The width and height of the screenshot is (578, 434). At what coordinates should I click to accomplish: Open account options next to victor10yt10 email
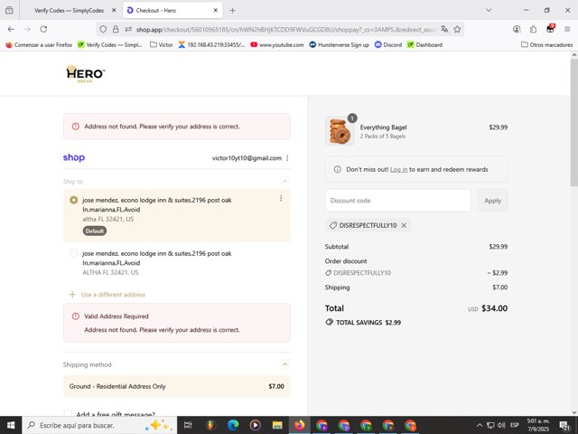pyautogui.click(x=287, y=158)
